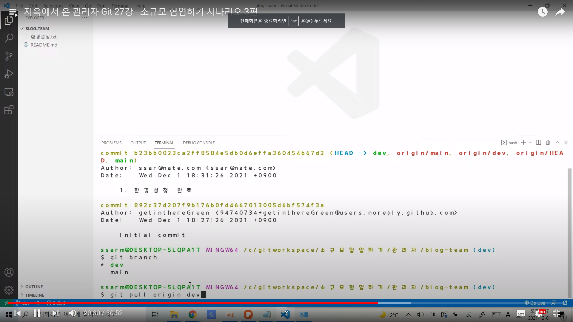
Task: Switch to the PROBLEMS tab
Action: [111, 143]
